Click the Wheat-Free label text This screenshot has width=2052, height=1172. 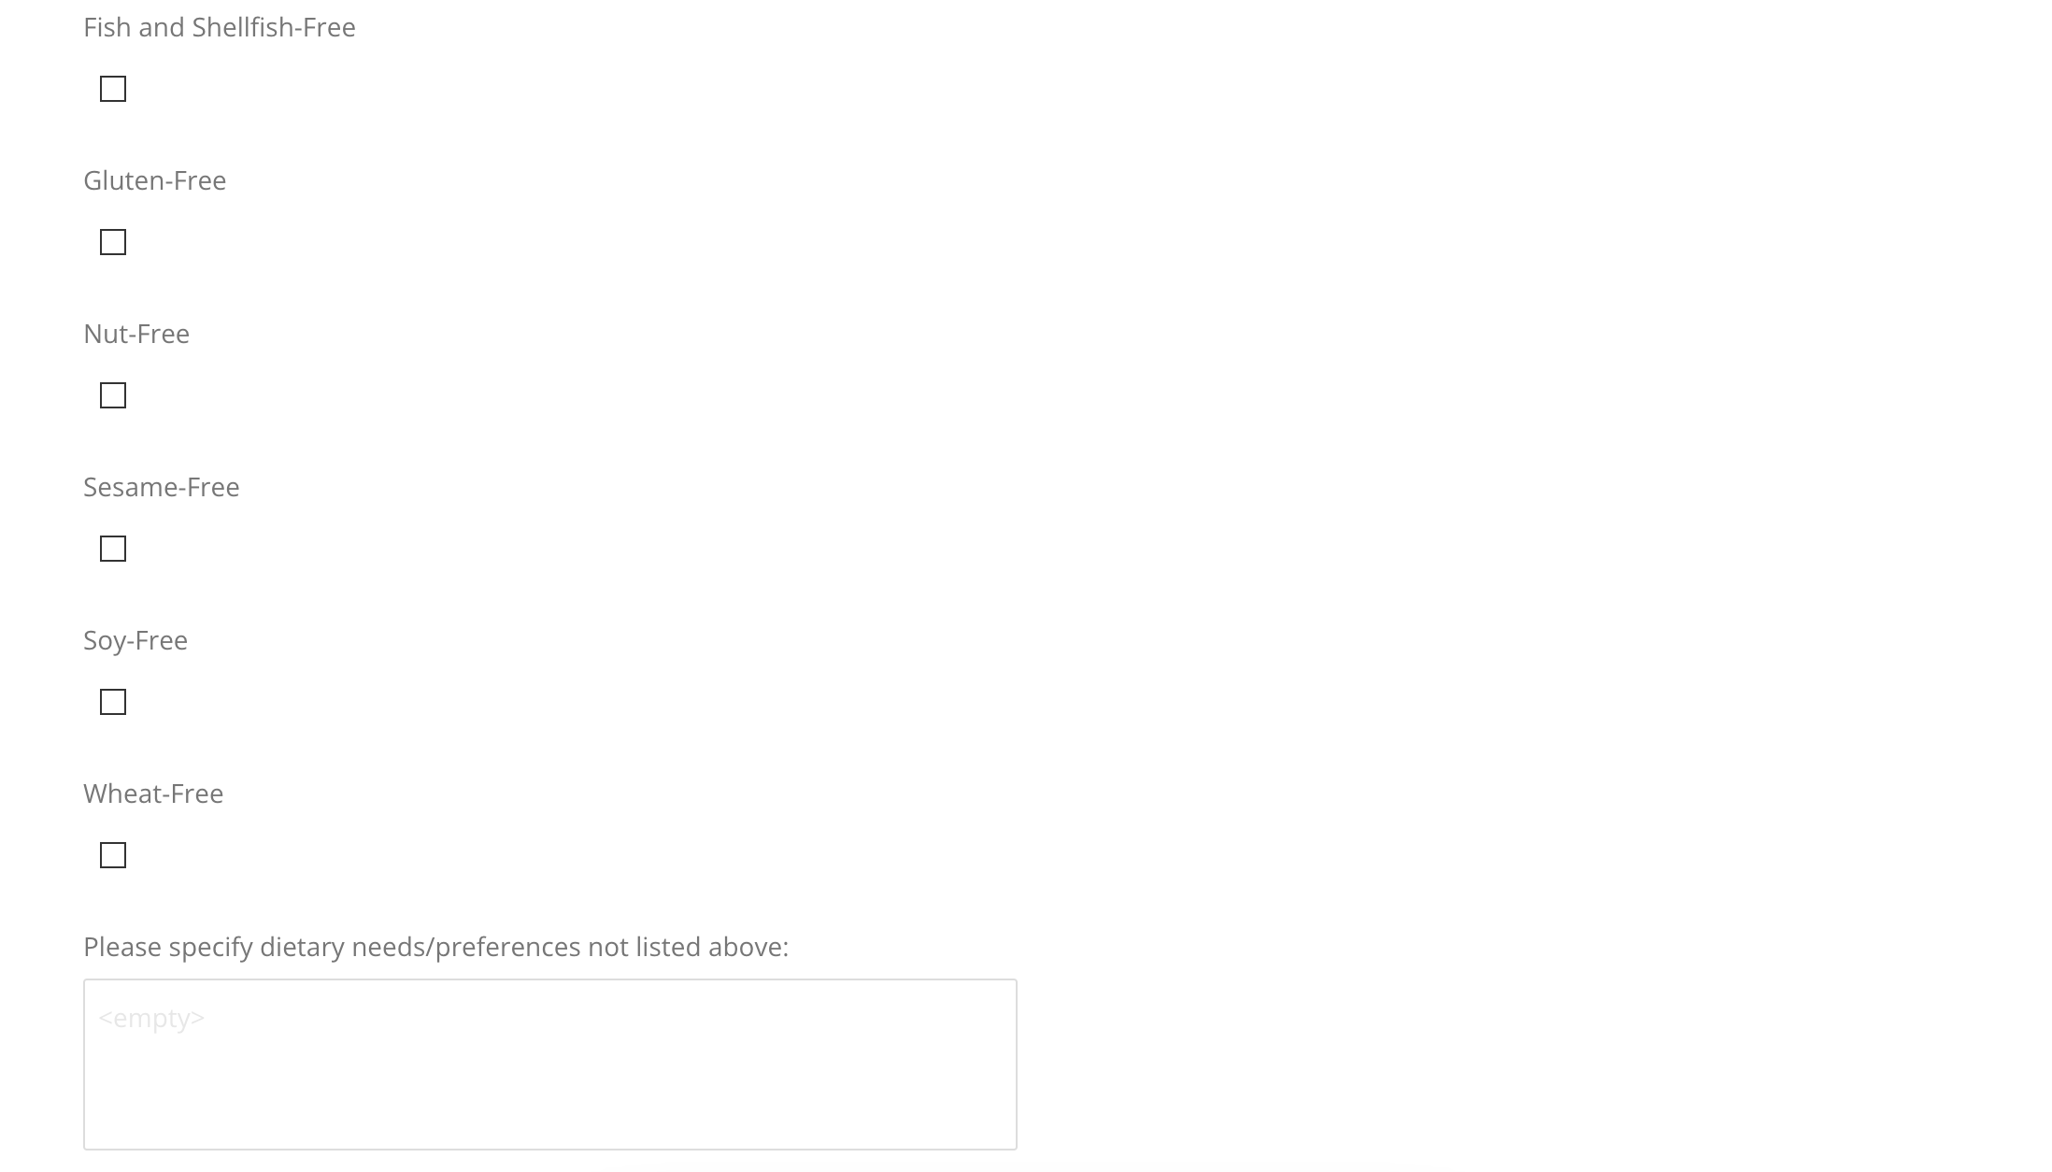click(x=153, y=793)
